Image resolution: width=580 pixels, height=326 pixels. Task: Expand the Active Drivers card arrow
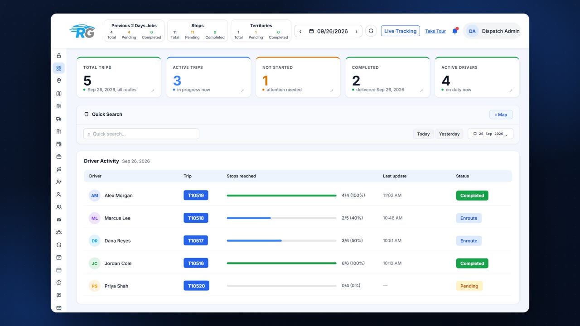[511, 91]
